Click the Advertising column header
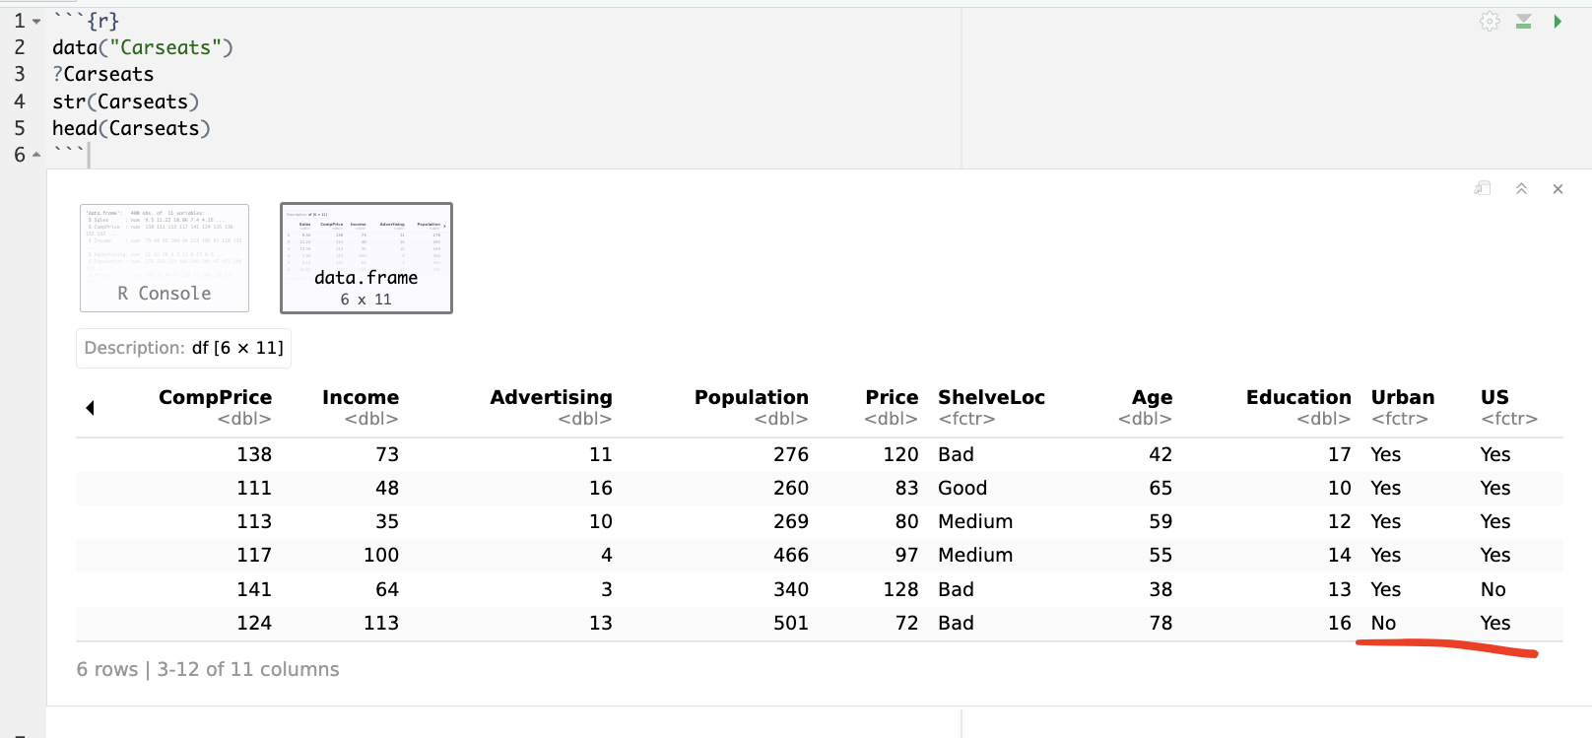1592x738 pixels. pos(551,397)
